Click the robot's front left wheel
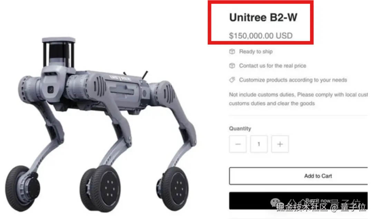The height and width of the screenshot is (219, 373). pyautogui.click(x=22, y=189)
